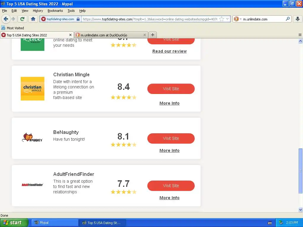
Task: Switch to m.unlimdate.com at DuckDuckGo tab
Action: 111,35
